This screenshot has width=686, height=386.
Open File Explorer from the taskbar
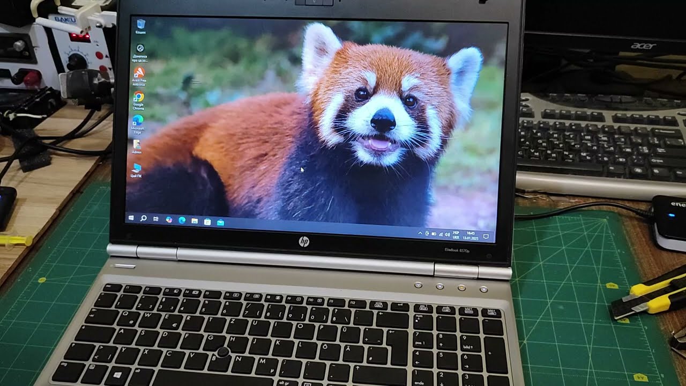(x=195, y=220)
